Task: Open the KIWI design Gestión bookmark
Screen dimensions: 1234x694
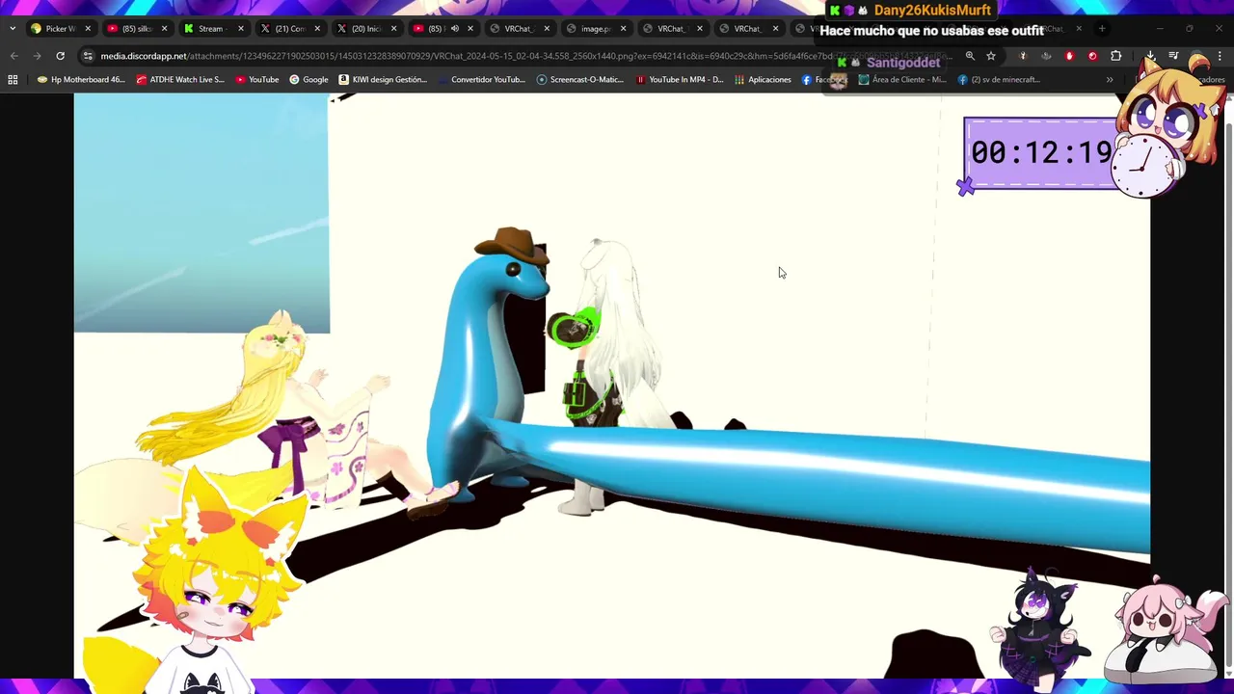Action: click(x=383, y=80)
